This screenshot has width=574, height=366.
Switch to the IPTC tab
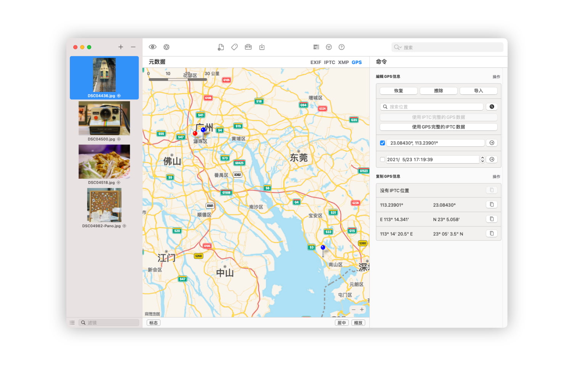tap(329, 62)
